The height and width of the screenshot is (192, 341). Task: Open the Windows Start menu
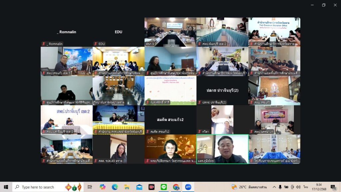(6, 187)
